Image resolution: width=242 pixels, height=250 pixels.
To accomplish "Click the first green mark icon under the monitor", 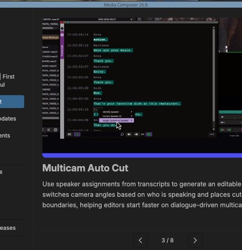I will [x=222, y=130].
